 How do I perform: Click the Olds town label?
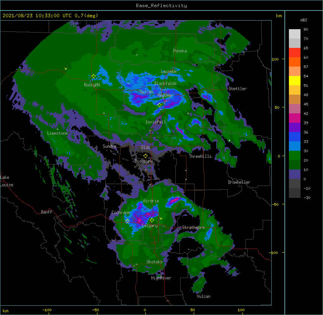pos(145,147)
